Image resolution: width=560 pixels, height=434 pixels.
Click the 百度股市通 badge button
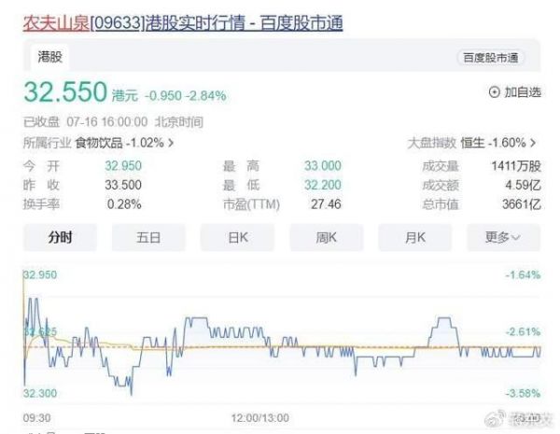pyautogui.click(x=491, y=58)
